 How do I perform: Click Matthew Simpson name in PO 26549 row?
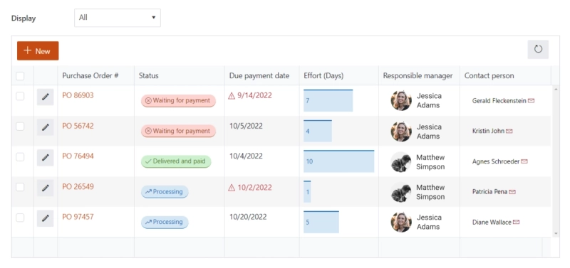coord(430,192)
